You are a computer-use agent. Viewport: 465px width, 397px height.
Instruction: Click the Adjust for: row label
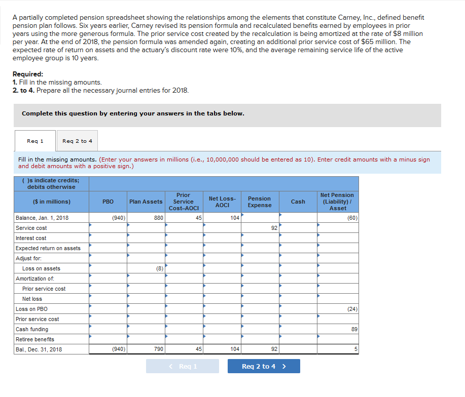(28, 258)
